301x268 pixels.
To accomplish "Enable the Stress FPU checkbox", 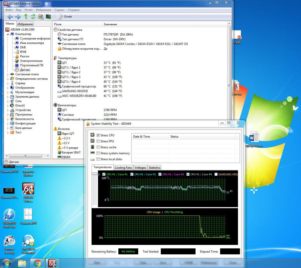I will pos(98,141).
